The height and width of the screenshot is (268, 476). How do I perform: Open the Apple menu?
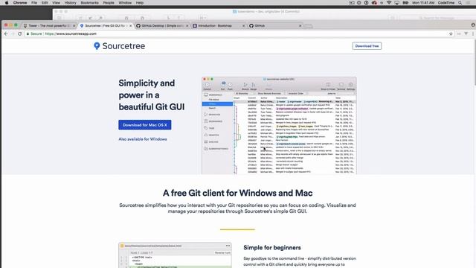7,3
